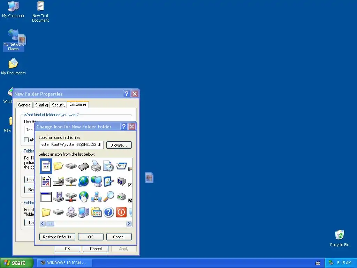Pick the three networked computers icon
This screenshot has height=268, width=357.
pyautogui.click(x=96, y=197)
